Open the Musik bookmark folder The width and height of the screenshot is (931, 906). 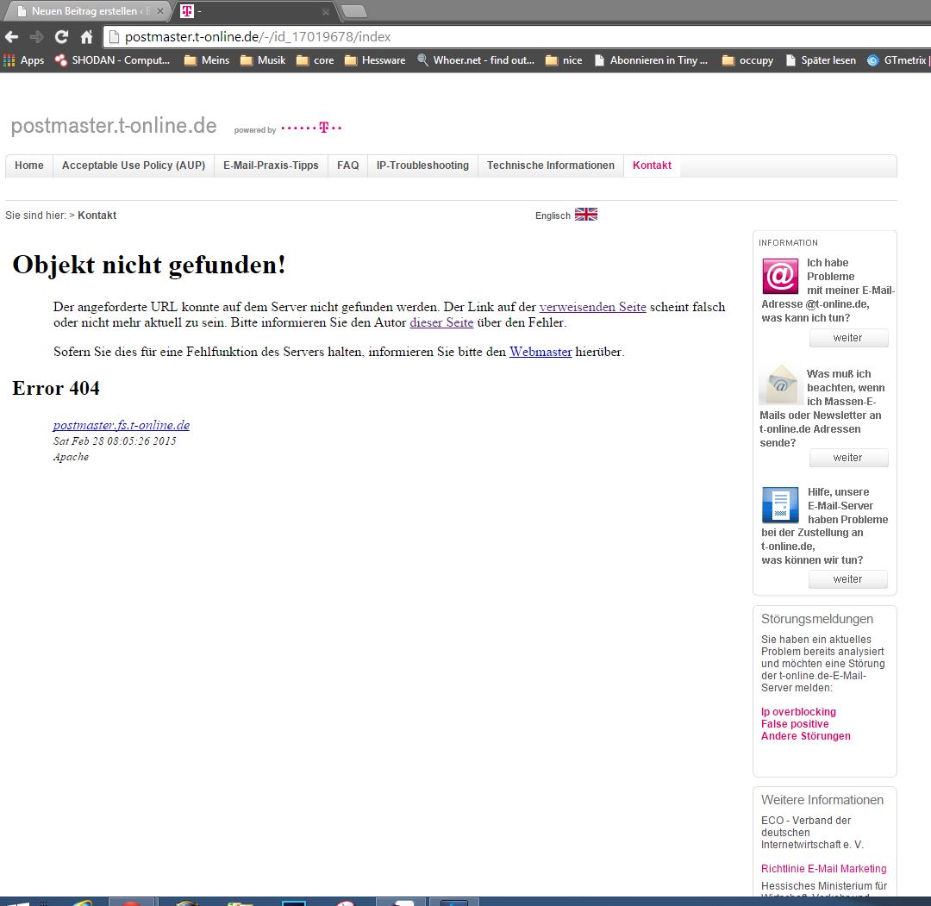[x=263, y=60]
